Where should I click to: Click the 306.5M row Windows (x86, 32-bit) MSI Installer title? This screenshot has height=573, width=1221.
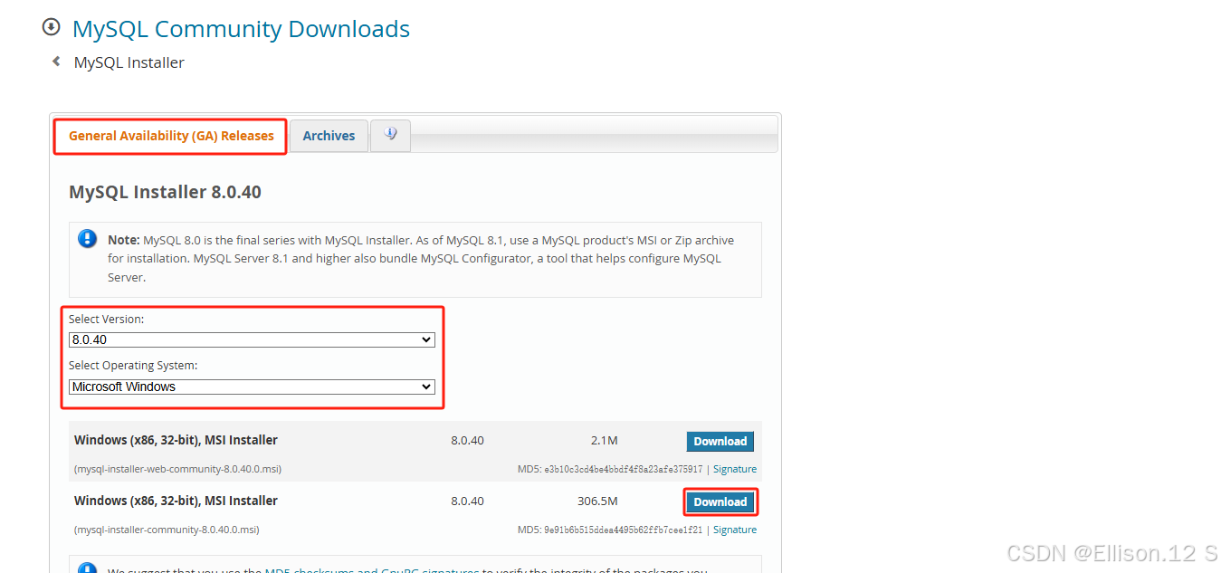point(176,501)
